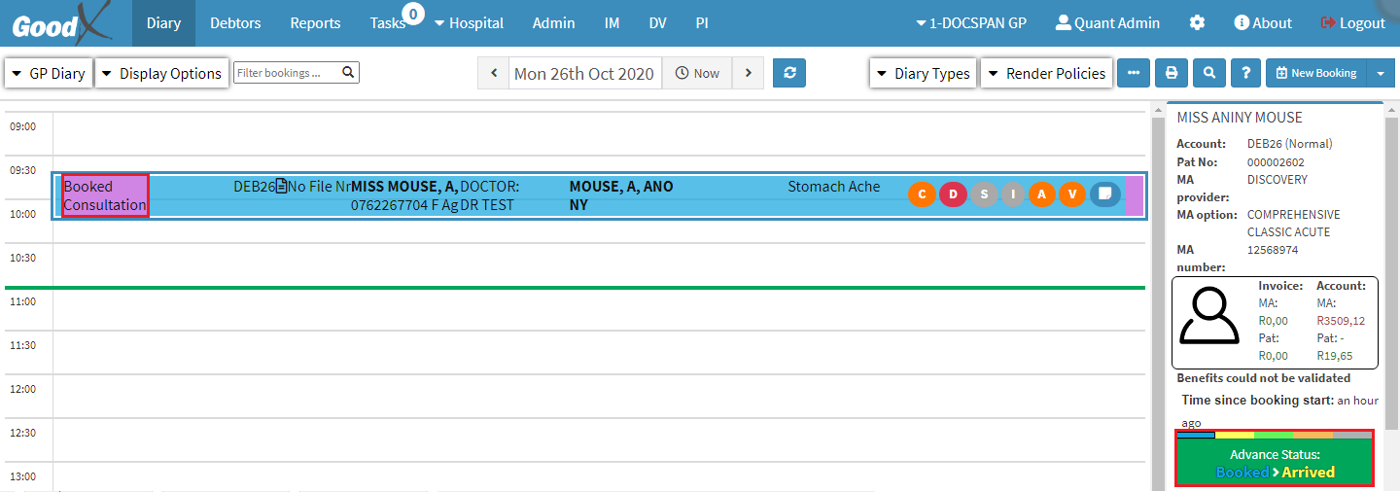Viewport: 1400px width, 492px height.
Task: Go to the Debtors menu
Action: pos(235,22)
